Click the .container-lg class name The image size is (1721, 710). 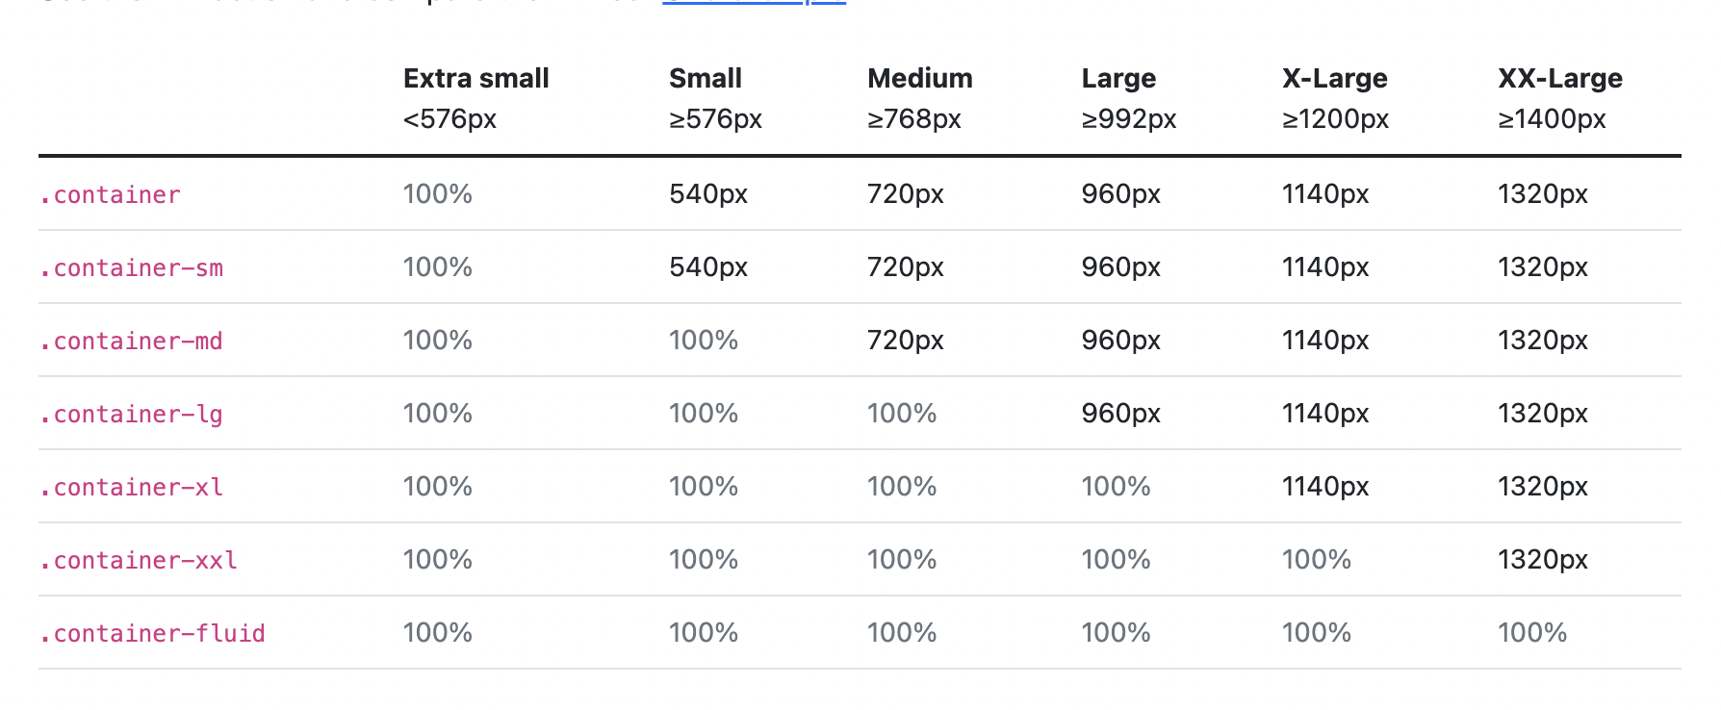(131, 414)
